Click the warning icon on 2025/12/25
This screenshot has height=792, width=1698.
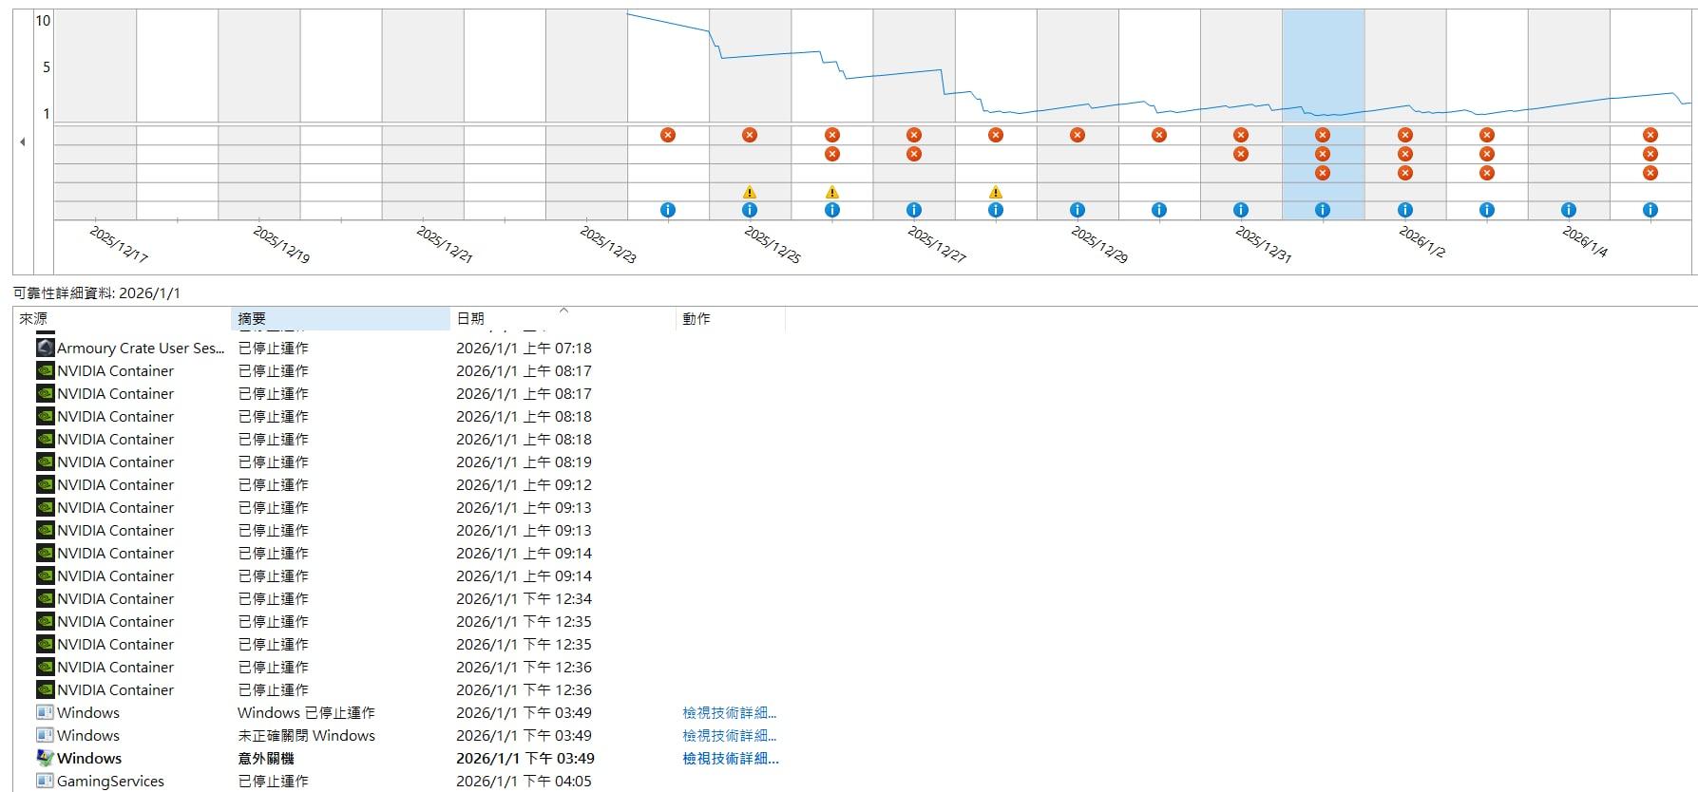pos(750,193)
